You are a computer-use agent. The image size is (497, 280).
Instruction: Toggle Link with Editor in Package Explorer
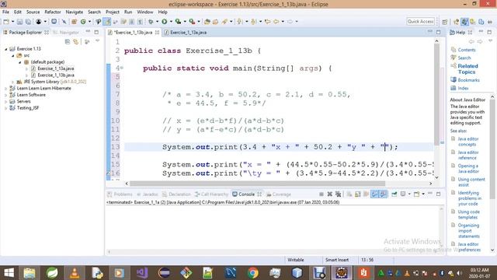[76, 41]
